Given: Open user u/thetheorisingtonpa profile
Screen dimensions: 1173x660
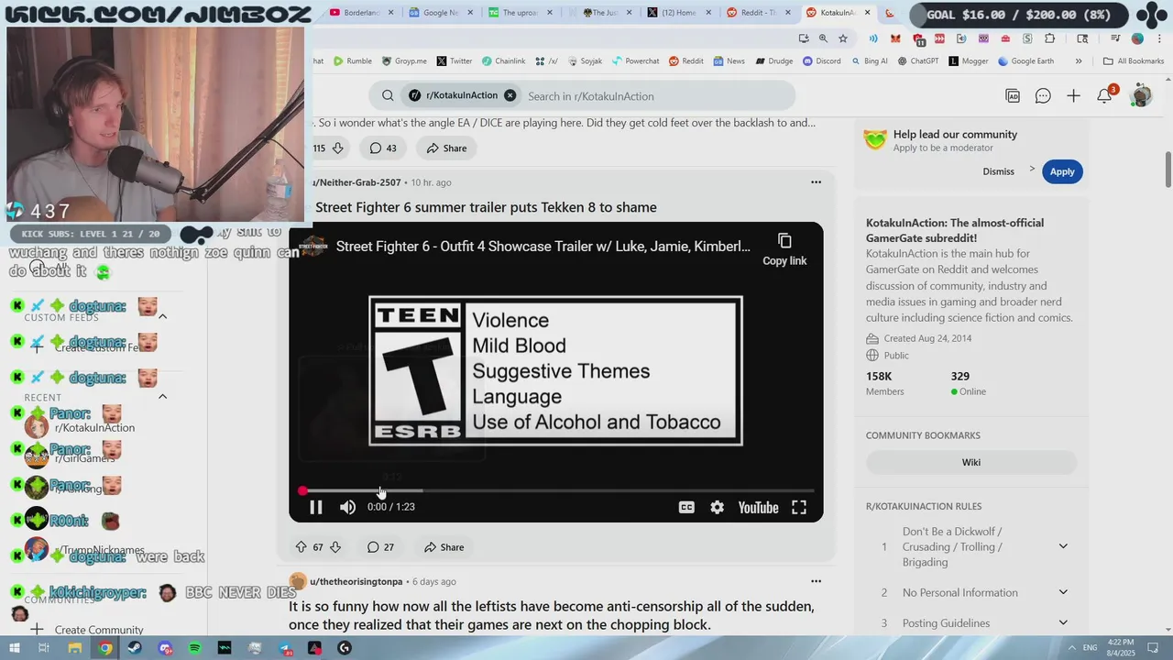Looking at the screenshot, I should coord(356,581).
